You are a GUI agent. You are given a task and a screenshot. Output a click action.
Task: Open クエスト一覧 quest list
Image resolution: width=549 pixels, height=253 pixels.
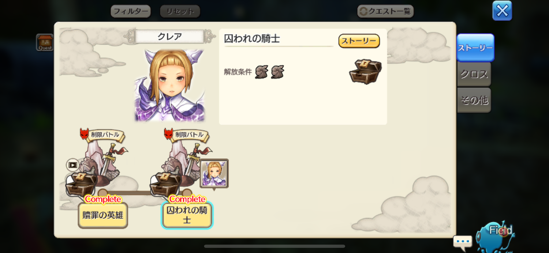click(385, 11)
